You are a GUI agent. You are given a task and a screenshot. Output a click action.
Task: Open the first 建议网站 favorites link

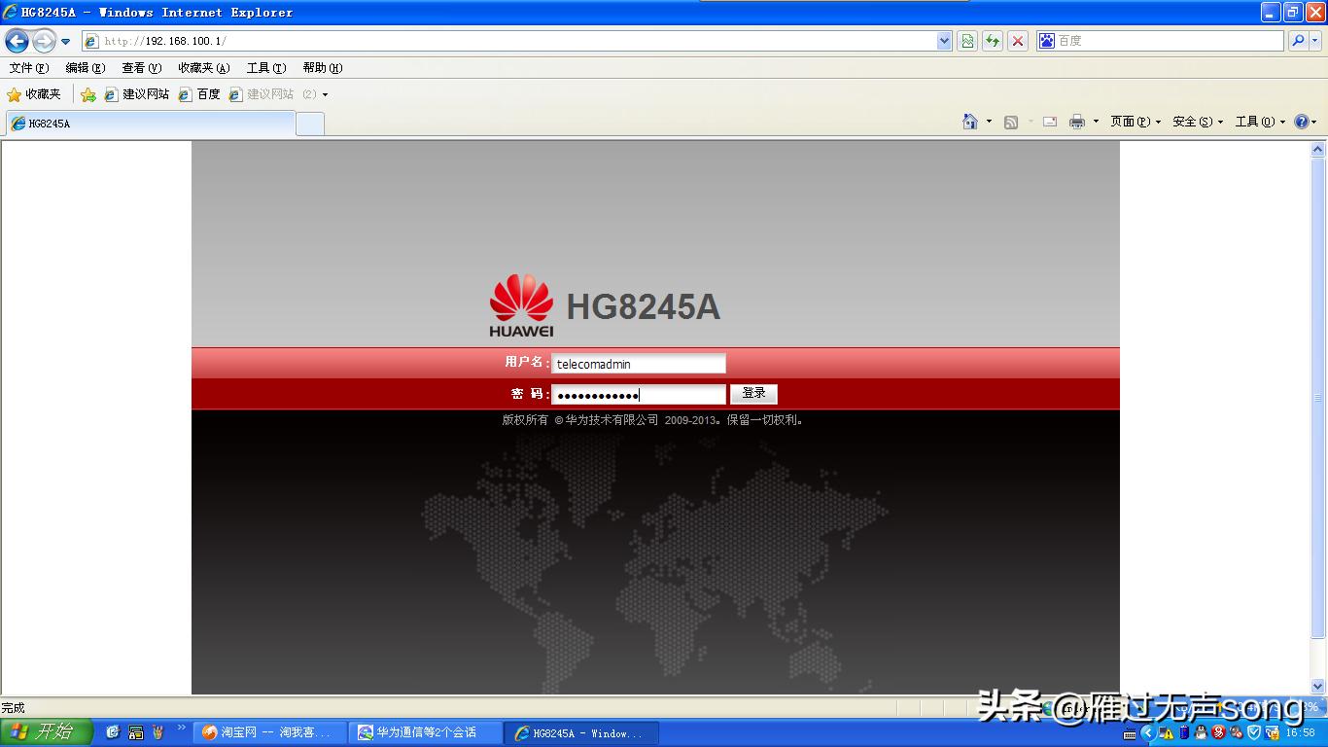pyautogui.click(x=137, y=94)
